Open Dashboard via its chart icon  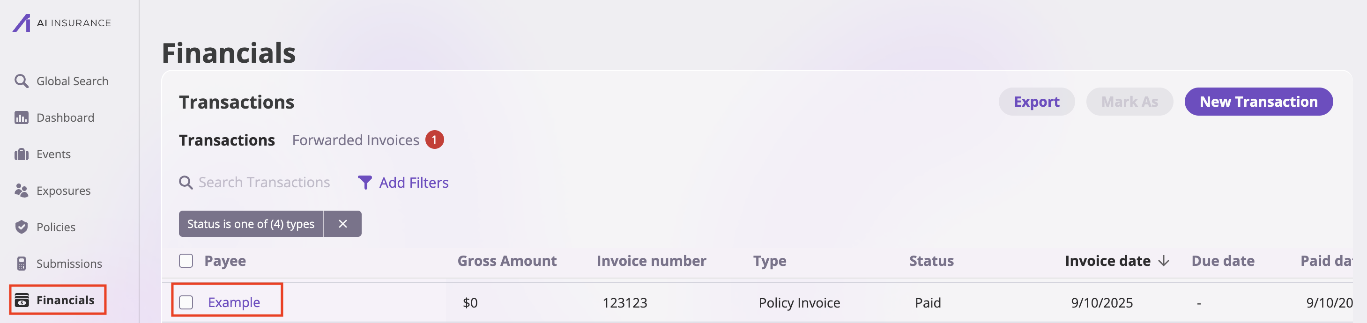21,117
